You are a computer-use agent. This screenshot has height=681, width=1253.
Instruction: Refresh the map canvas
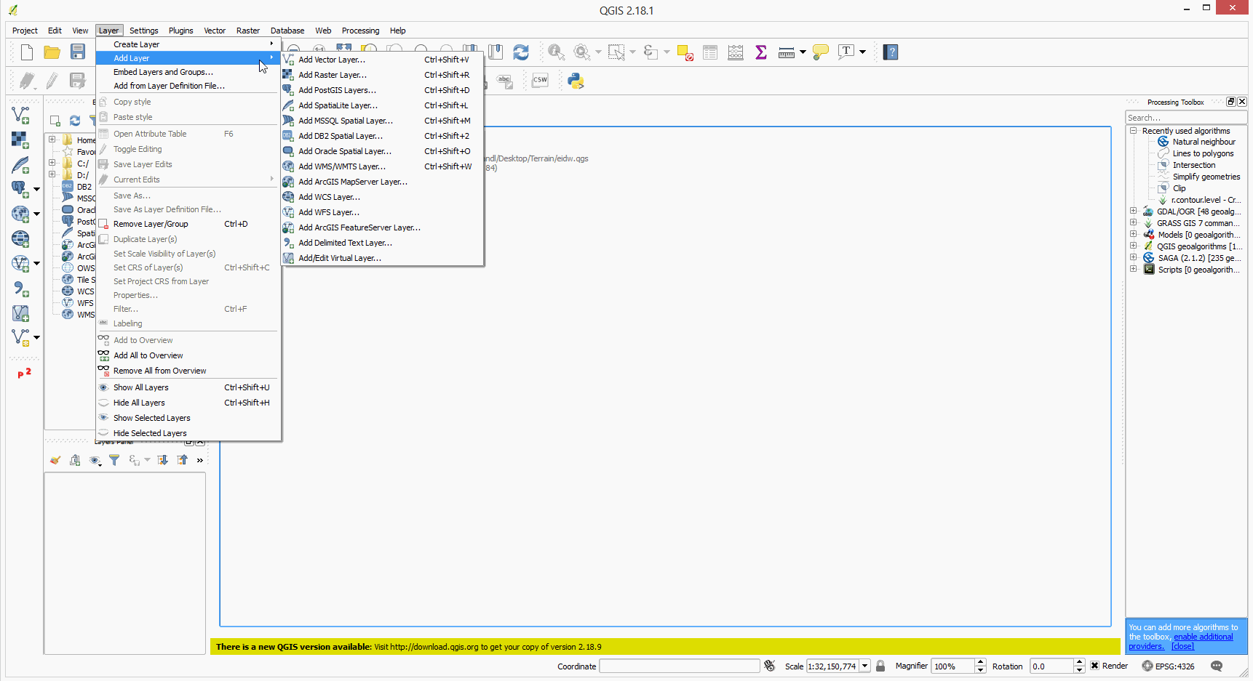coord(521,52)
